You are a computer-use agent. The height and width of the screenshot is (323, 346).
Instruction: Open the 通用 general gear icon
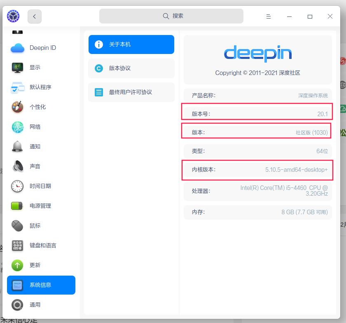coord(17,305)
